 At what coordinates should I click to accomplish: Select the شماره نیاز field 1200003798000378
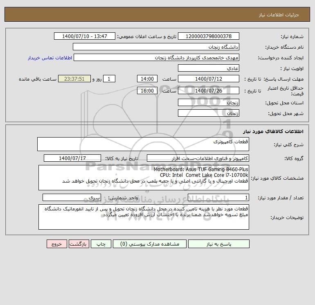[209, 36]
